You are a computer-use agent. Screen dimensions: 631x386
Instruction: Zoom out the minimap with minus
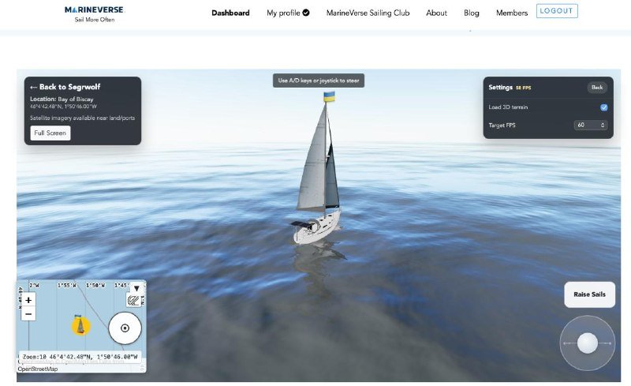tap(28, 314)
